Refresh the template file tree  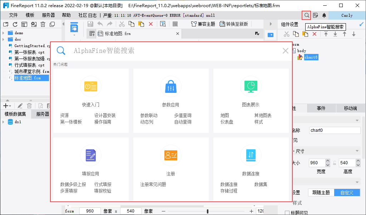pyautogui.click(x=15, y=24)
